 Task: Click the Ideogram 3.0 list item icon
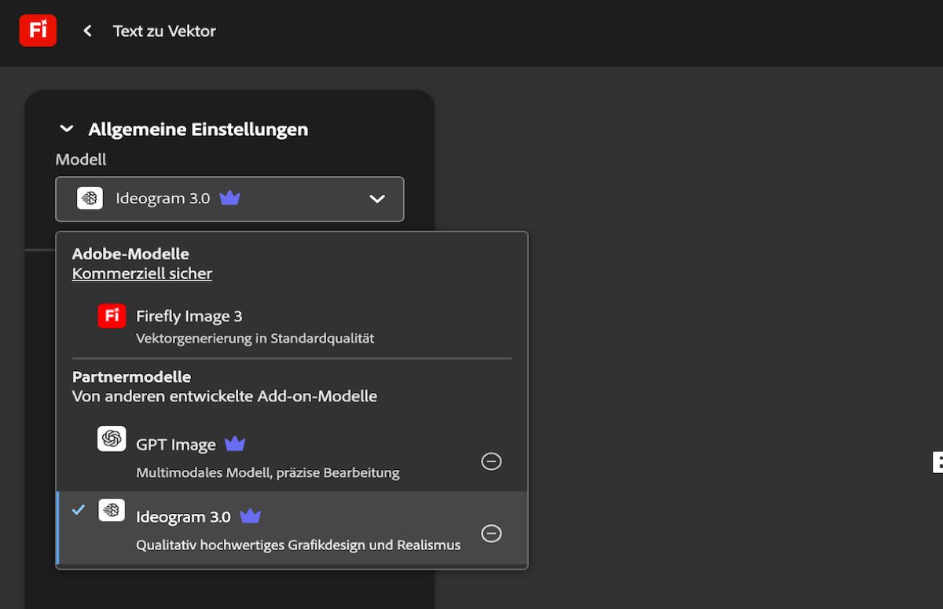(112, 510)
